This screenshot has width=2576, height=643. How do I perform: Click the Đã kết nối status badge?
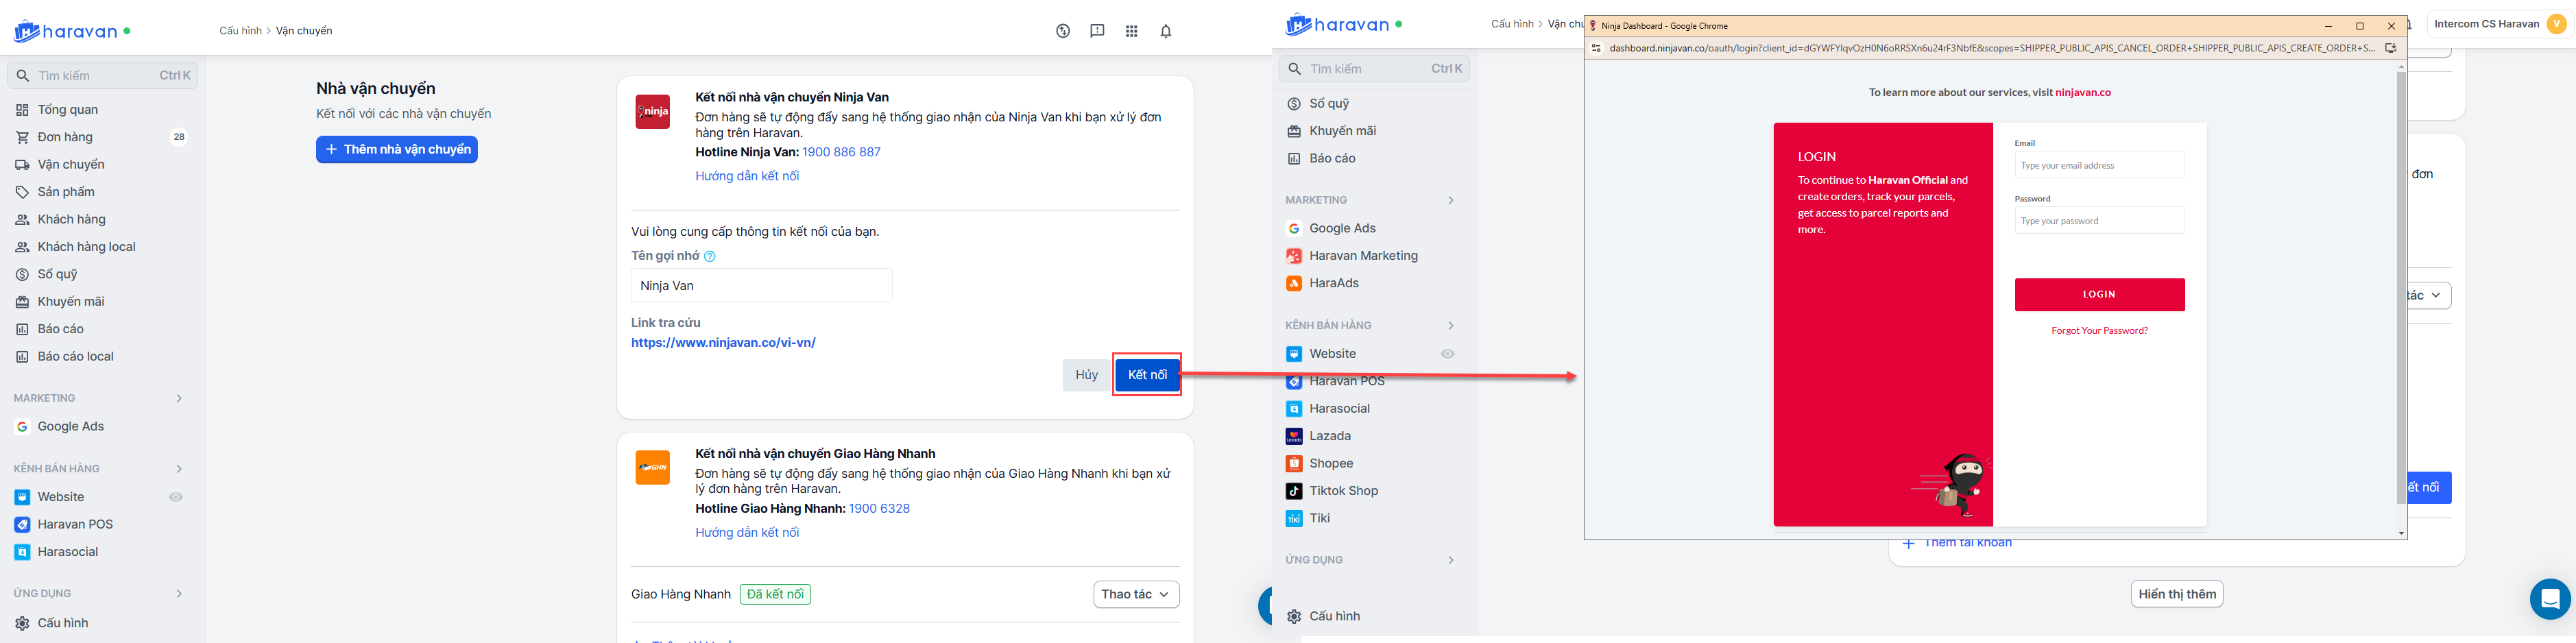click(775, 594)
